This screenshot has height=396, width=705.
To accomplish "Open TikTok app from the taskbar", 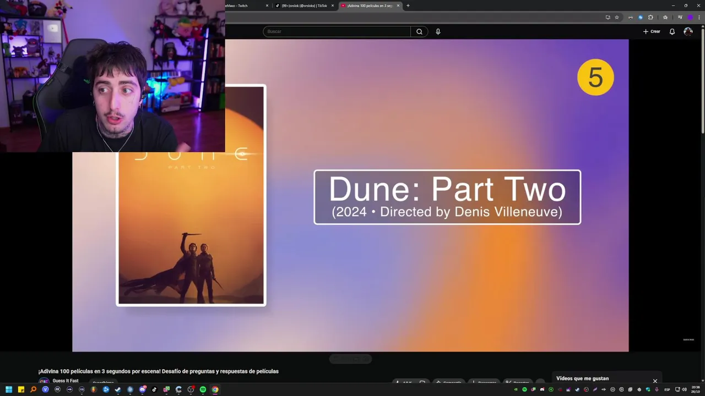I will click(x=154, y=389).
